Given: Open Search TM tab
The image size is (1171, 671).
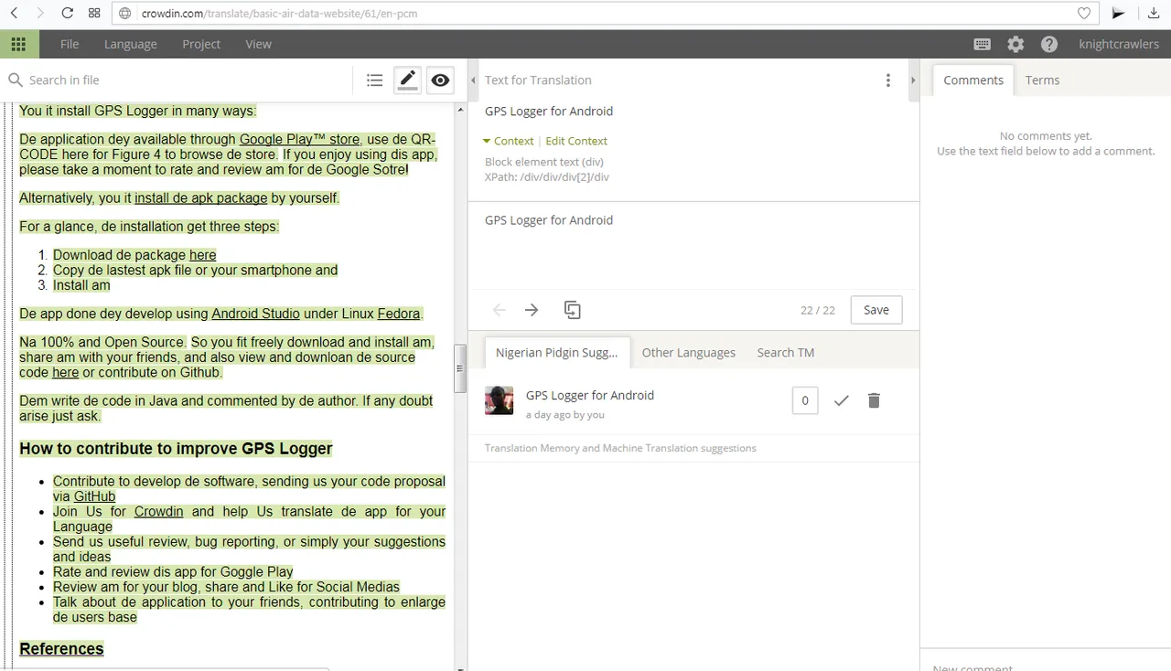Looking at the screenshot, I should click(786, 352).
